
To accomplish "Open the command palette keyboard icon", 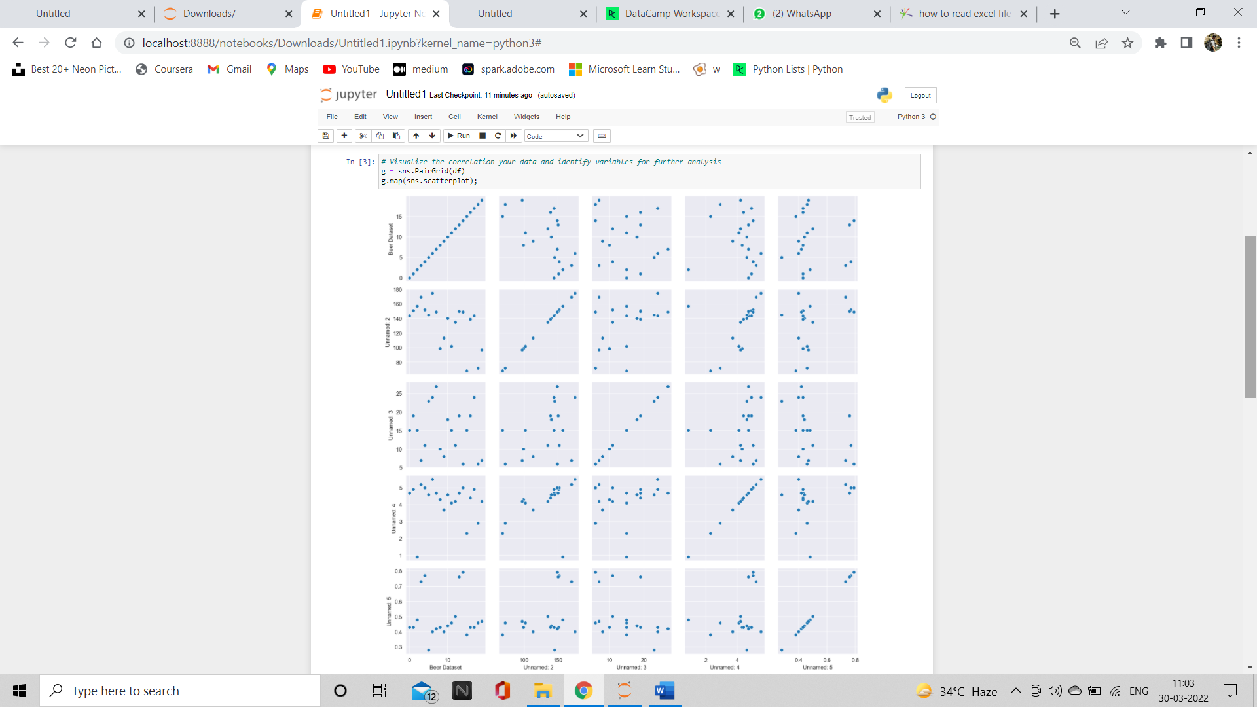I will click(602, 136).
